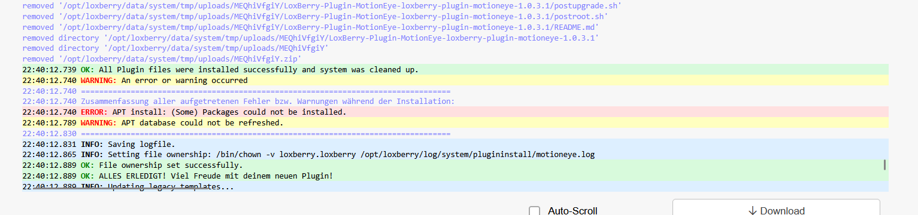The width and height of the screenshot is (918, 215).
Task: Click the 'ALLES ERLEDIGT!' log line
Action: pyautogui.click(x=455, y=176)
